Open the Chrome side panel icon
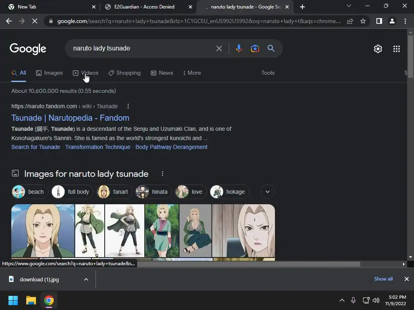This screenshot has width=414, height=310. pyautogui.click(x=379, y=21)
